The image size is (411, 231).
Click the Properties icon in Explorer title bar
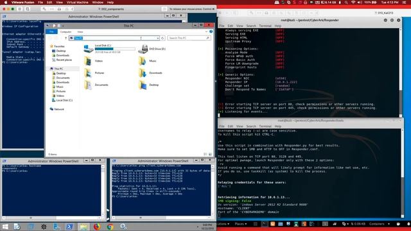[54, 26]
